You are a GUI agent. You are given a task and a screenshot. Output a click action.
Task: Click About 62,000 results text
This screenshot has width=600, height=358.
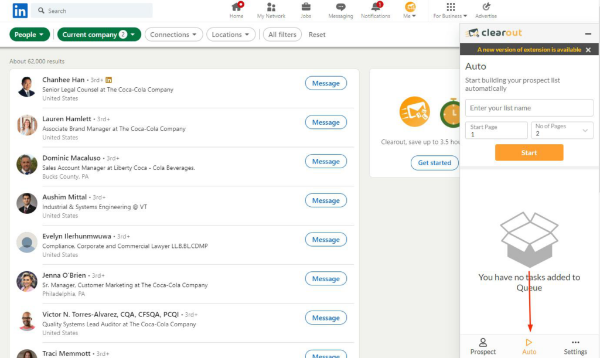37,61
